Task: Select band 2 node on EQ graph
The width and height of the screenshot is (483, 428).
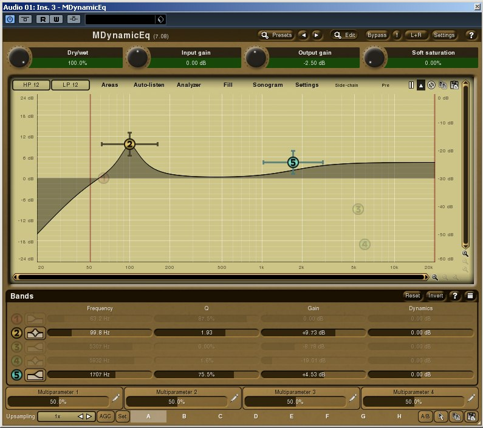Action: [x=129, y=144]
